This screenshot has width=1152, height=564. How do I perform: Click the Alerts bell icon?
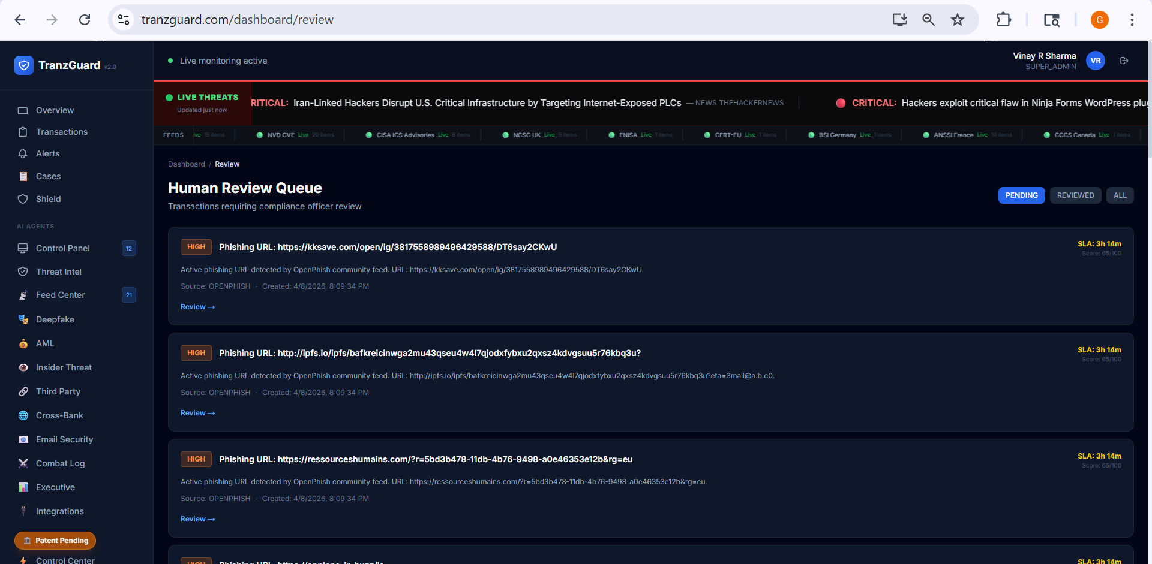(x=23, y=153)
